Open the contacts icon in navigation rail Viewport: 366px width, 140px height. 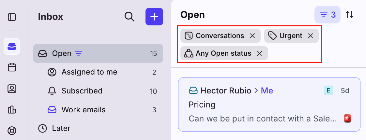point(12,89)
